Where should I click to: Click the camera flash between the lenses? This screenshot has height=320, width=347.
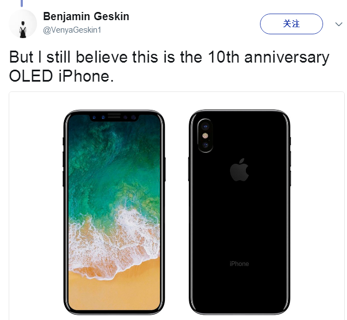pos(206,136)
